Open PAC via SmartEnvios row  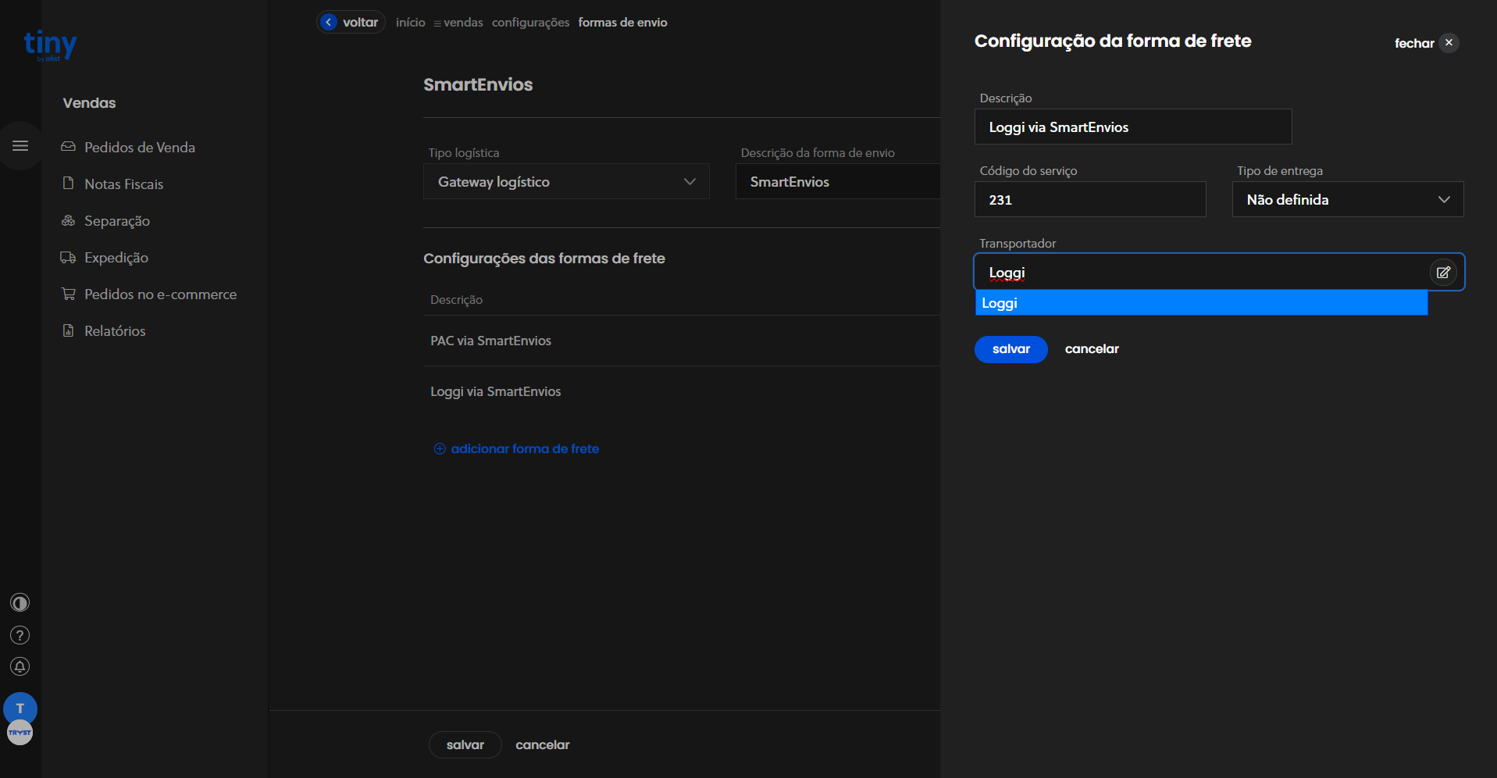[682, 341]
